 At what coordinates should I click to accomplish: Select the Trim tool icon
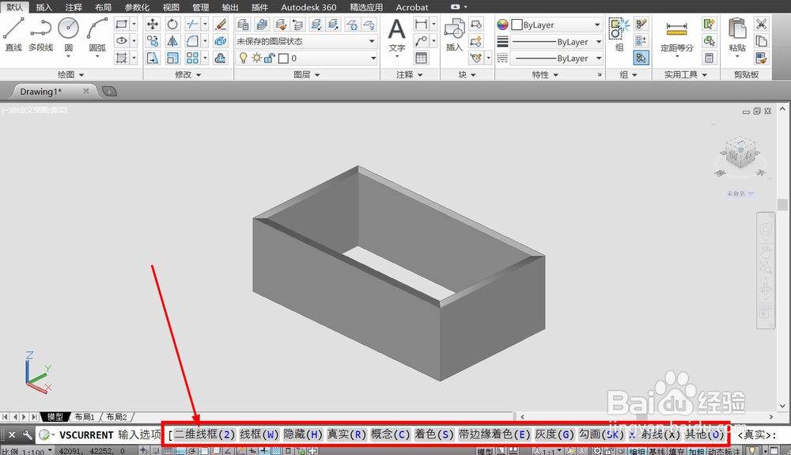coord(192,24)
